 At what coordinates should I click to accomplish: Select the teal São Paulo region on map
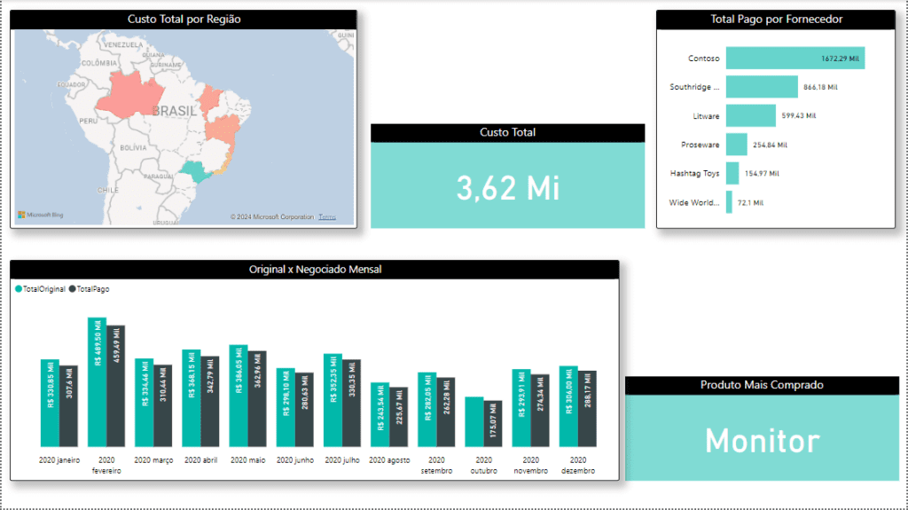tap(194, 170)
